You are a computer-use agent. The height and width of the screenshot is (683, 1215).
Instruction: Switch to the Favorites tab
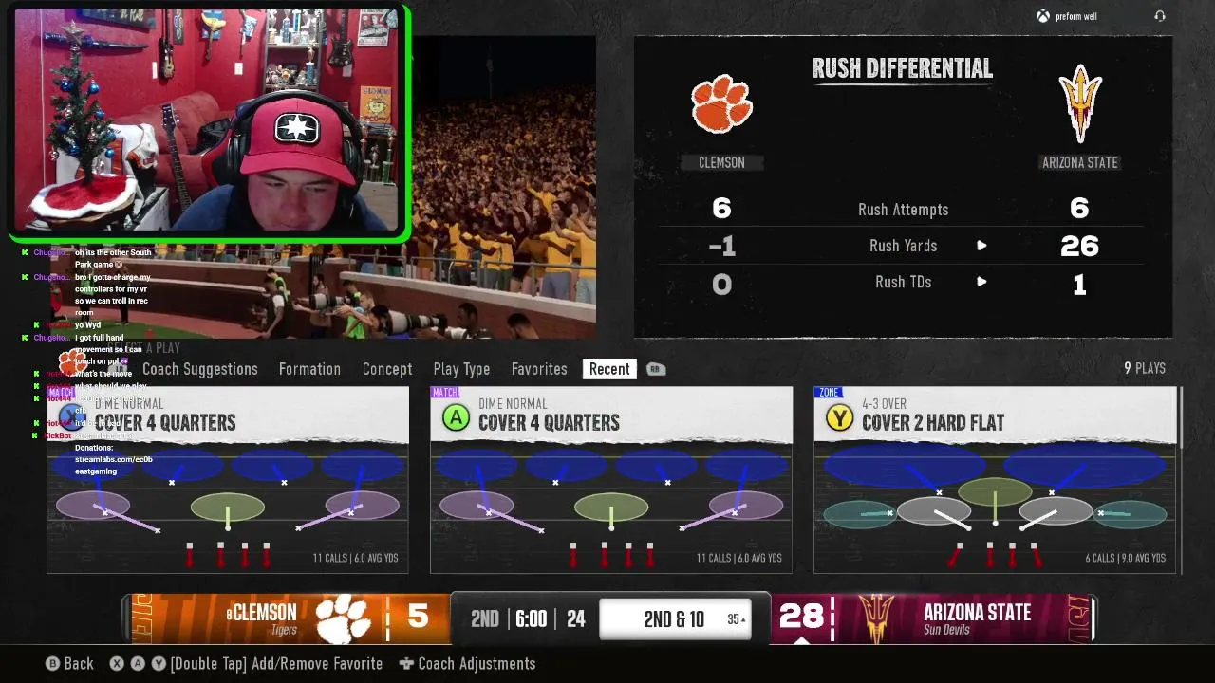coord(539,369)
